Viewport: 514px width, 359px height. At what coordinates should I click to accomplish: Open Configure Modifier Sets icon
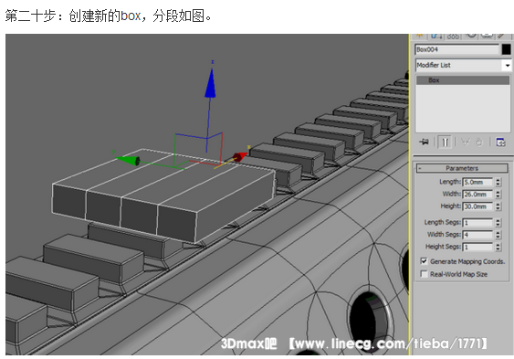(500, 142)
